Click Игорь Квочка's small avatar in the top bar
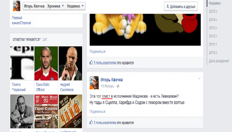This screenshot has height=132, width=232. (x=17, y=6)
